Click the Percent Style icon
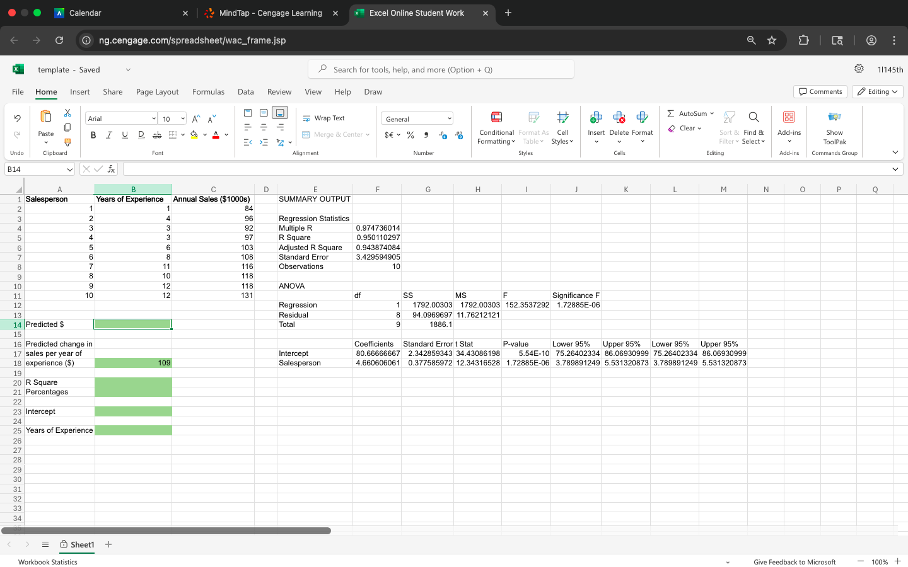This screenshot has width=908, height=567. click(410, 135)
